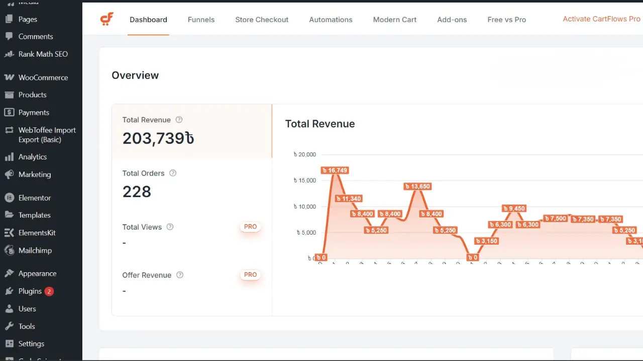Click the CartFlows logo icon
This screenshot has height=361, width=643.
pos(106,20)
